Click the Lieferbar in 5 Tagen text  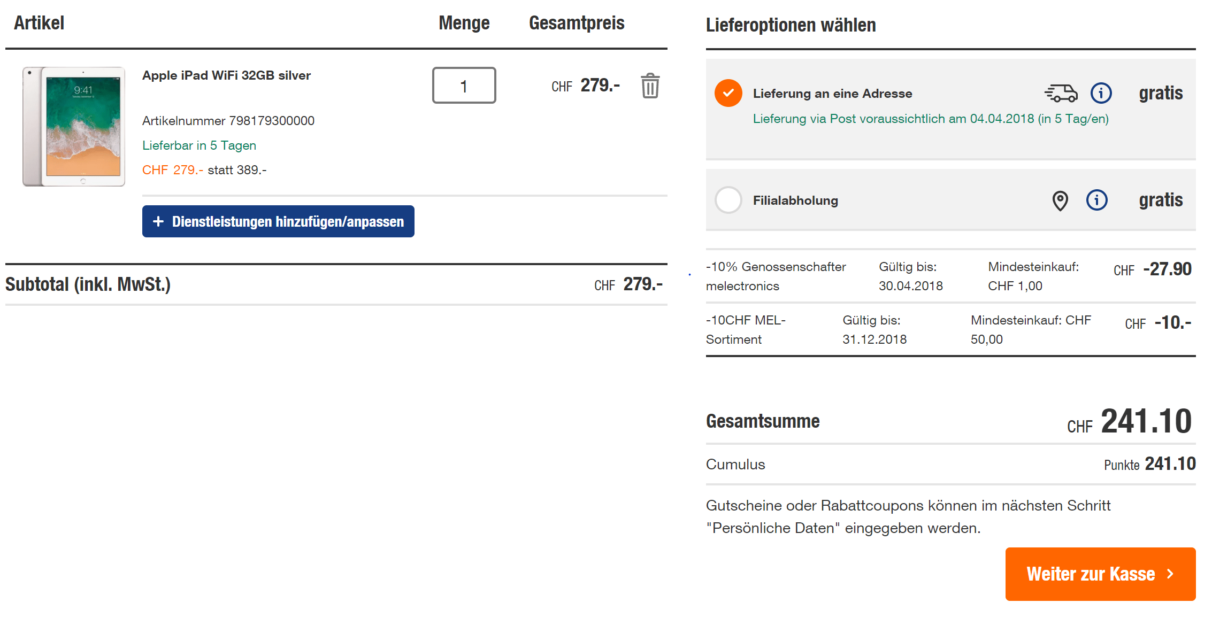199,145
